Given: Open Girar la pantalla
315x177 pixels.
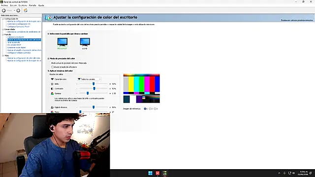Looking at the screenshot, I should pyautogui.click(x=13, y=42).
